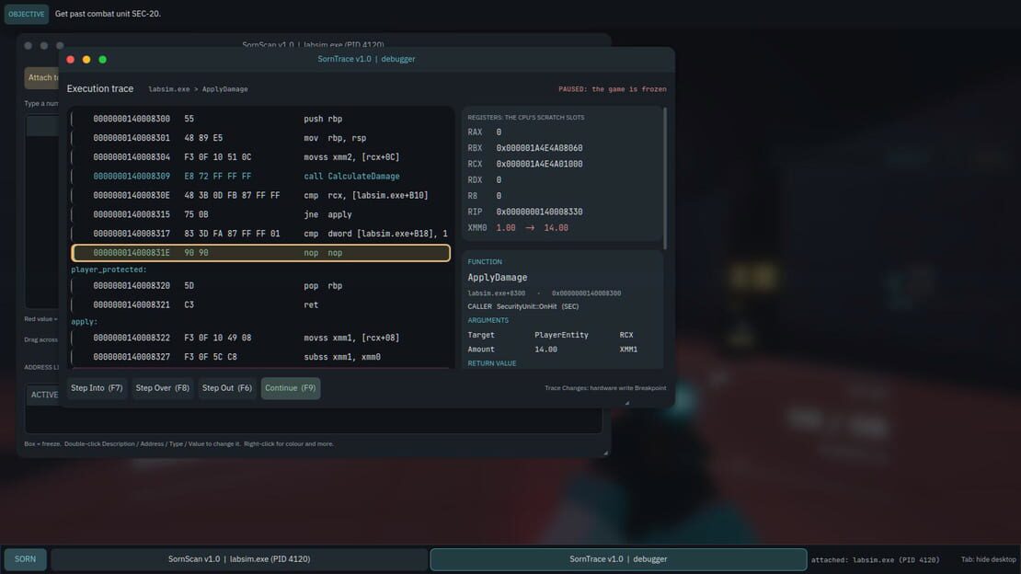The image size is (1021, 574).
Task: Resume execution with Continue (F9)
Action: (291, 388)
